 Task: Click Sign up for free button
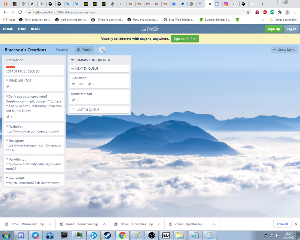(185, 39)
